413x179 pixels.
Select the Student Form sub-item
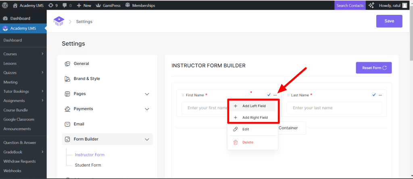[x=88, y=165]
